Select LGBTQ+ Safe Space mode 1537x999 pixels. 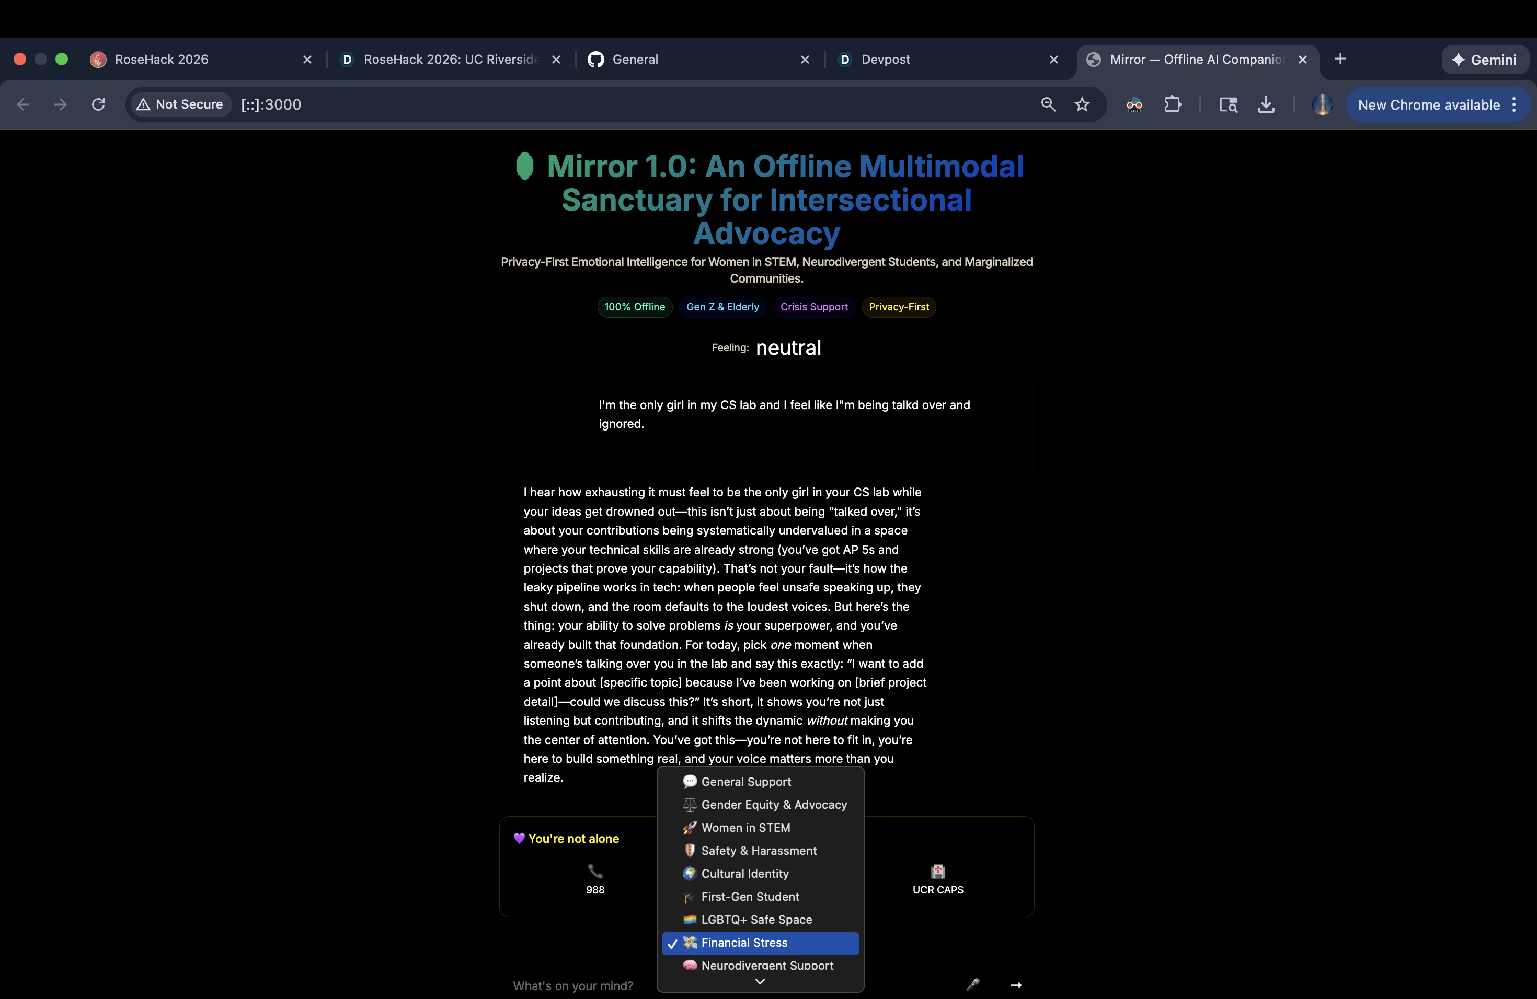point(756,920)
